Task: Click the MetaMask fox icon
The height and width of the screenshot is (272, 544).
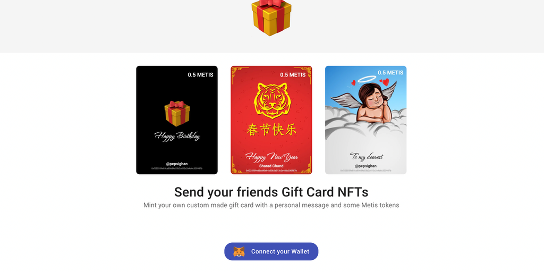Action: pyautogui.click(x=239, y=251)
